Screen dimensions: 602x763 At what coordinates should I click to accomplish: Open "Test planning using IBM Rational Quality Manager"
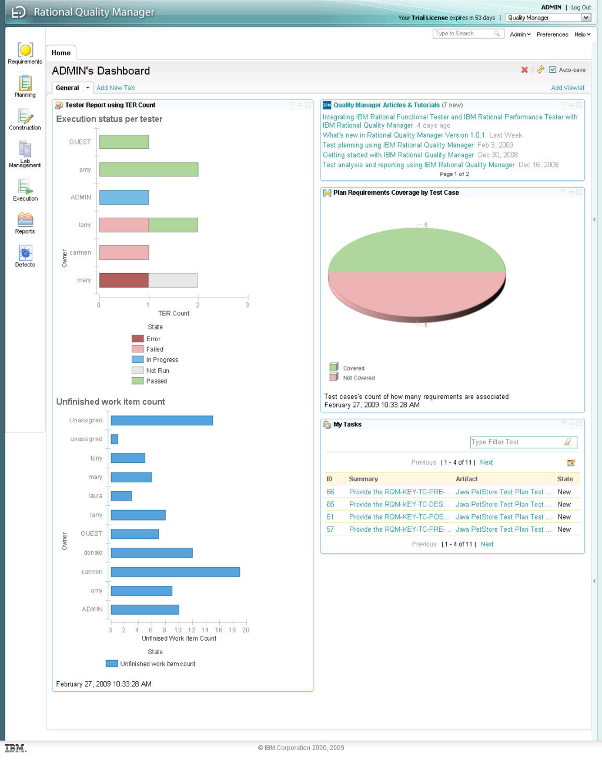pos(398,145)
